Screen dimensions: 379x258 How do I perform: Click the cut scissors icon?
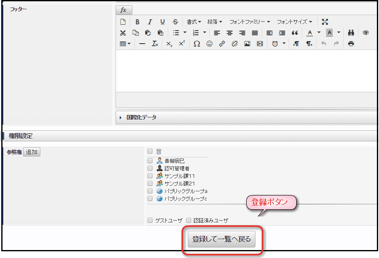pos(123,33)
